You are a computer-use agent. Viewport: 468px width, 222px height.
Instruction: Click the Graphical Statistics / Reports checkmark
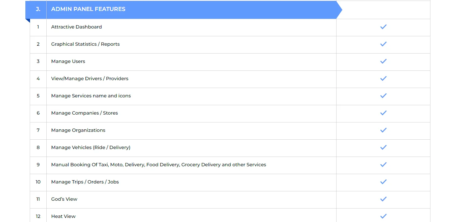383,44
